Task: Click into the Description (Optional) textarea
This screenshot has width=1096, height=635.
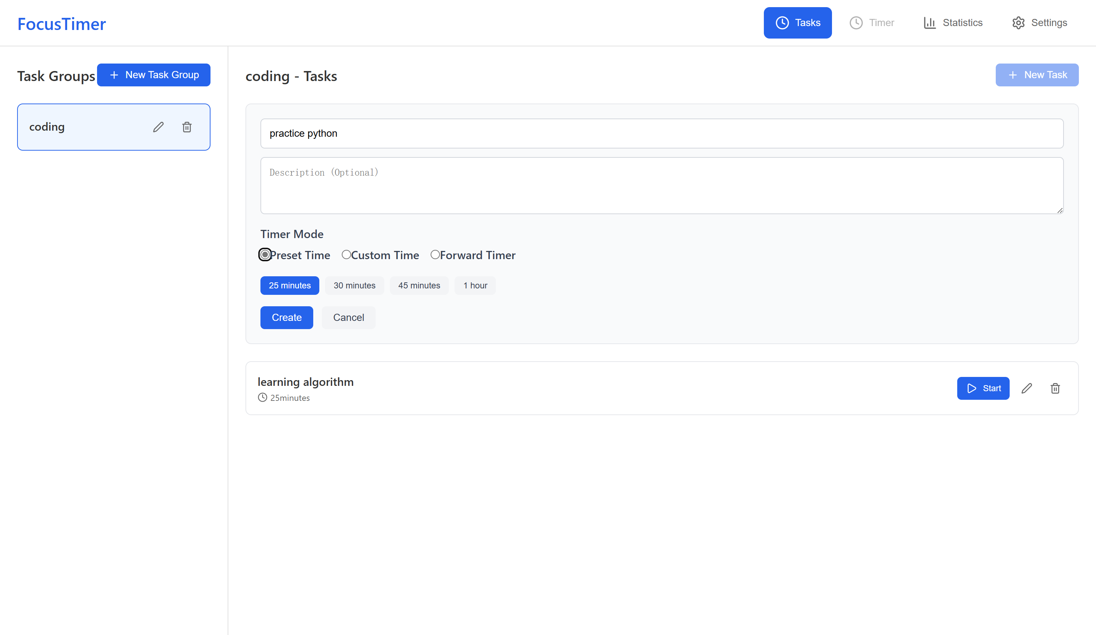Action: click(662, 185)
